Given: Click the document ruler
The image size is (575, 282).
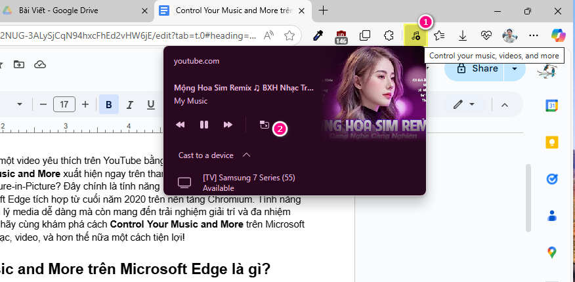Looking at the screenshot, I should tap(81, 127).
